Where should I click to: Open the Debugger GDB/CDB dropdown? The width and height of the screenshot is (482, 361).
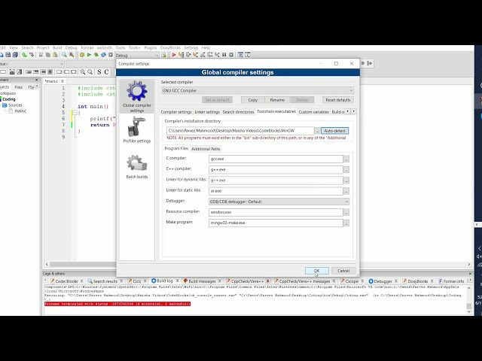[x=279, y=202]
